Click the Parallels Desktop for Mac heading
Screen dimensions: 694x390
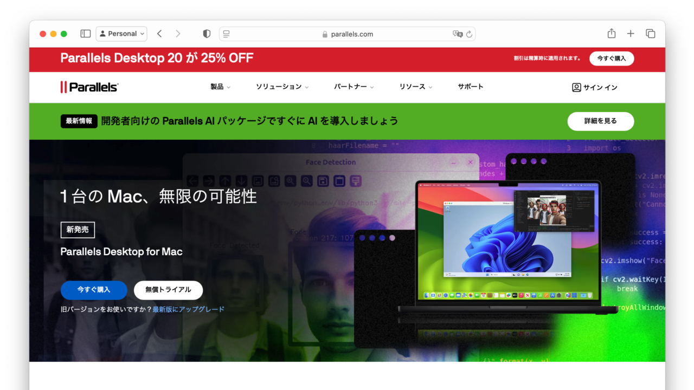pos(121,251)
